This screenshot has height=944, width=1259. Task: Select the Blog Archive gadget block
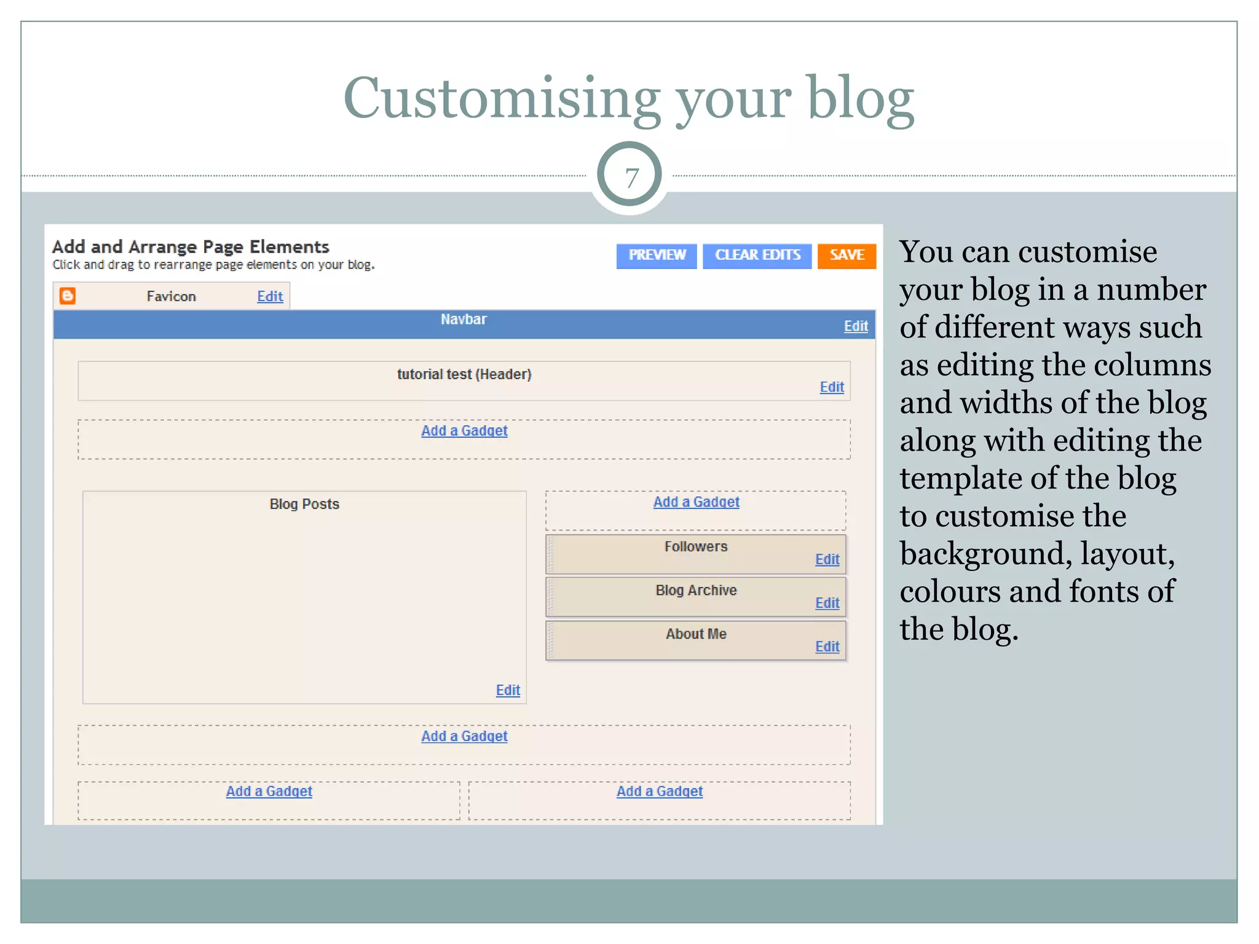(696, 597)
